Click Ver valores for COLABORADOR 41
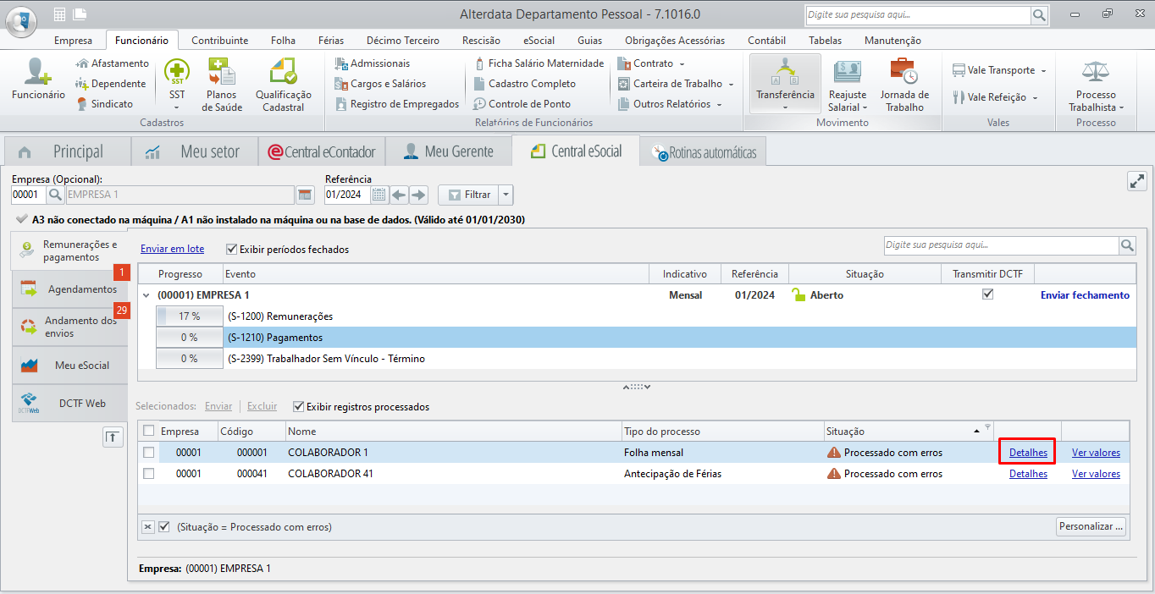 [1096, 474]
